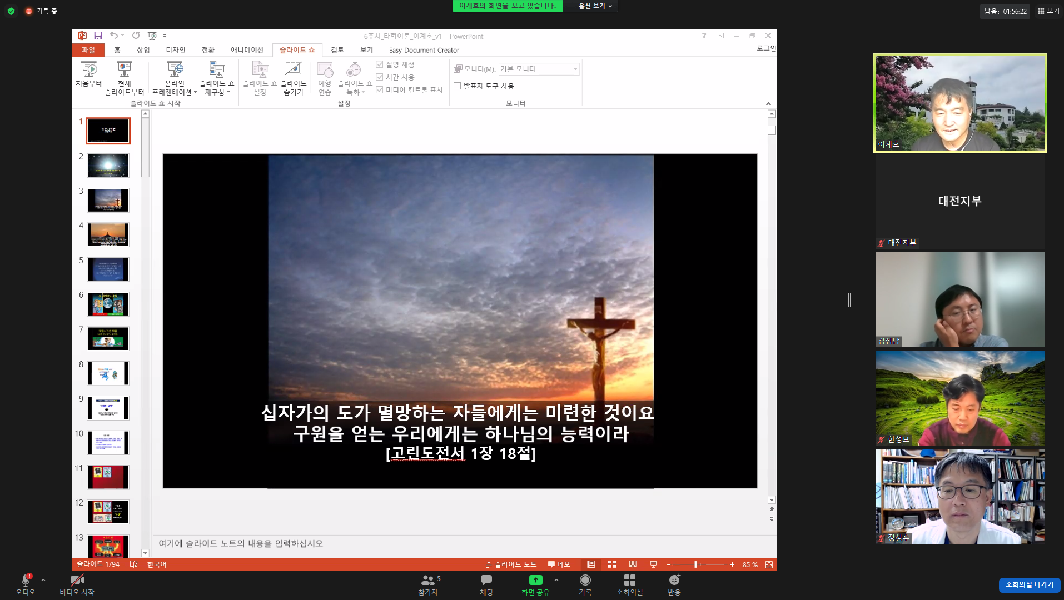Open Insert (삽입) tab
The image size is (1064, 600).
(x=143, y=50)
